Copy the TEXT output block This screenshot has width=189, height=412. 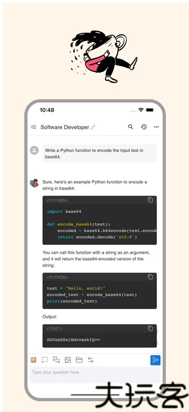coord(150,328)
